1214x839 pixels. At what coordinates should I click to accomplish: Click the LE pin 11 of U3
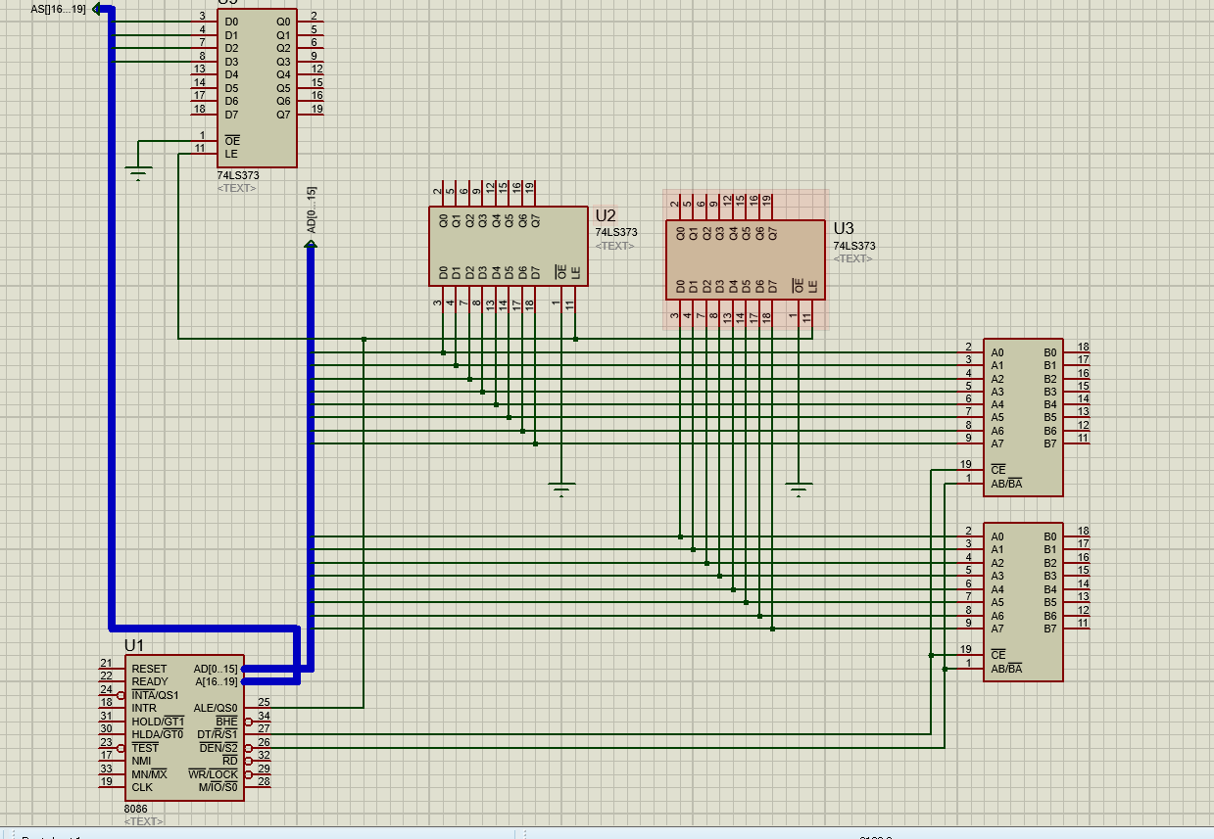(811, 313)
